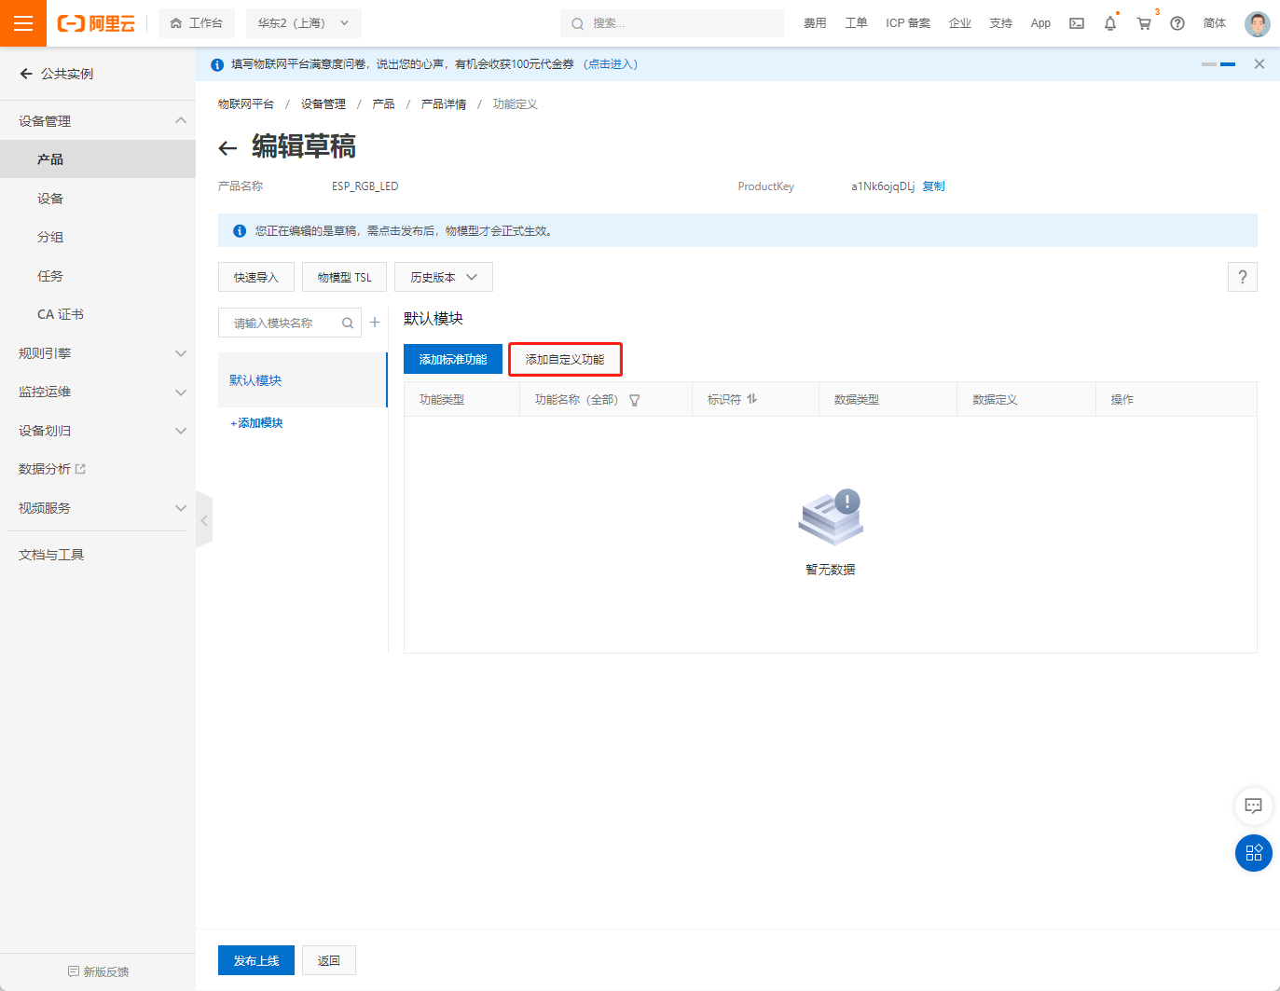Viewport: 1280px width, 991px height.
Task: Select 产品 in the sidebar
Action: pyautogui.click(x=98, y=159)
